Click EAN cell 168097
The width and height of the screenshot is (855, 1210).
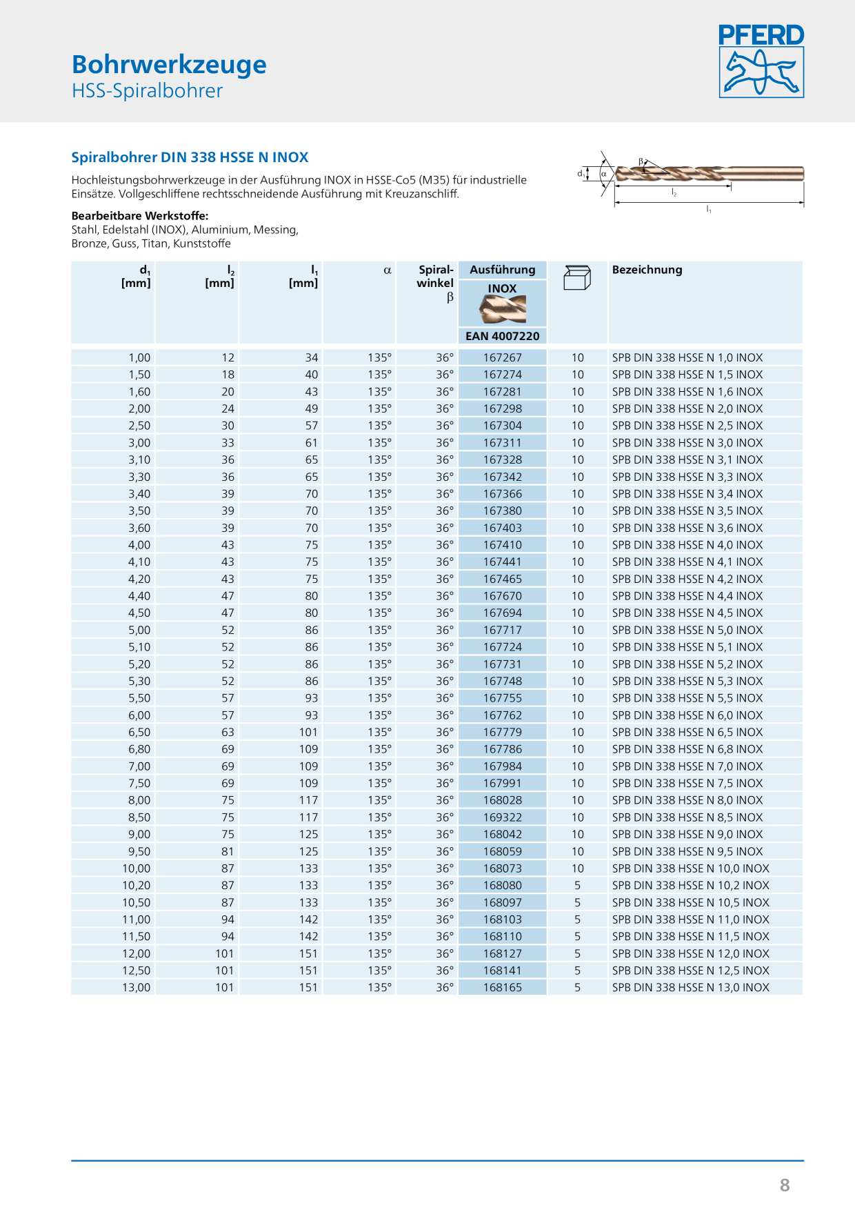[x=503, y=902]
